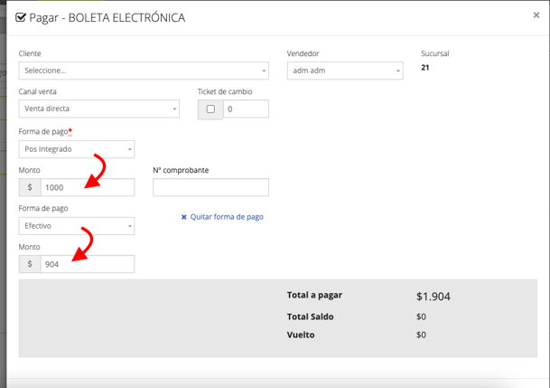This screenshot has height=388, width=550.
Task: Click the Monto field containing 904
Action: tap(87, 264)
